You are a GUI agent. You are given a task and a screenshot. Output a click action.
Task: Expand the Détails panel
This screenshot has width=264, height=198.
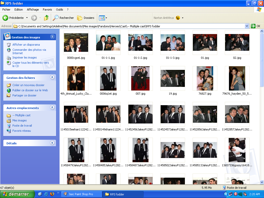tap(53, 143)
